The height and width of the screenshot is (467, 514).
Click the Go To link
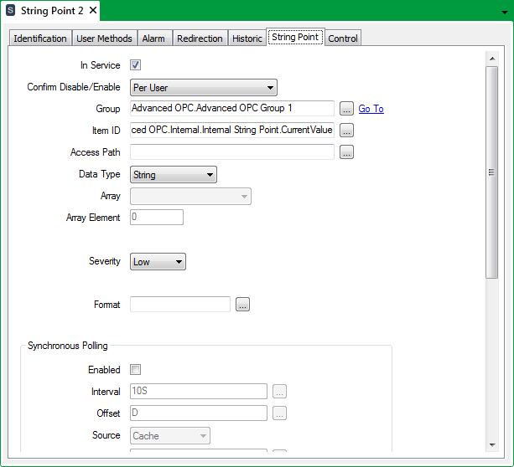371,109
